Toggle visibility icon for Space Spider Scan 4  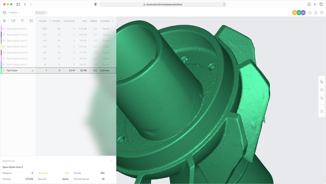pyautogui.click(x=4, y=47)
